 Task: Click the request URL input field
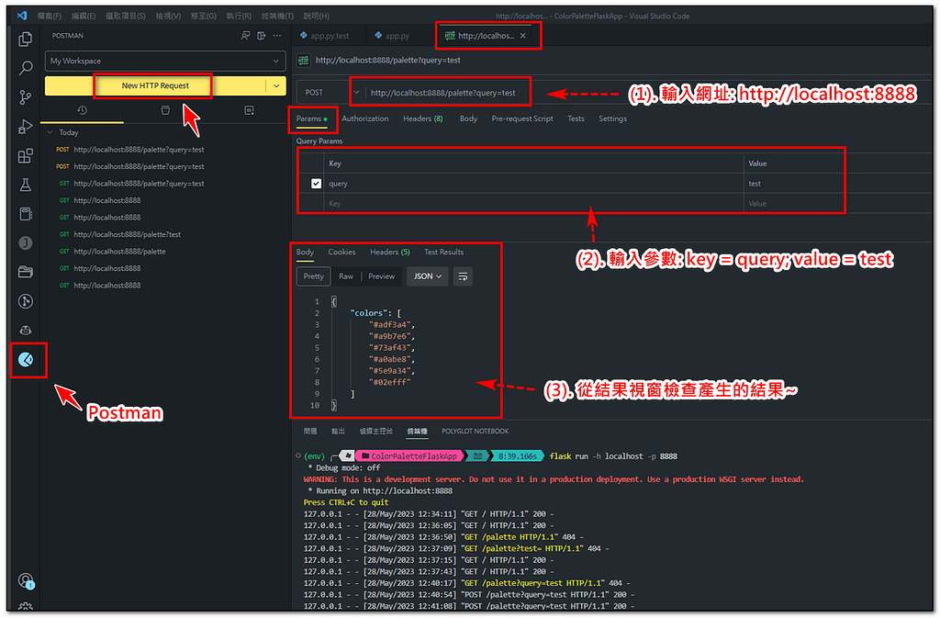(441, 92)
